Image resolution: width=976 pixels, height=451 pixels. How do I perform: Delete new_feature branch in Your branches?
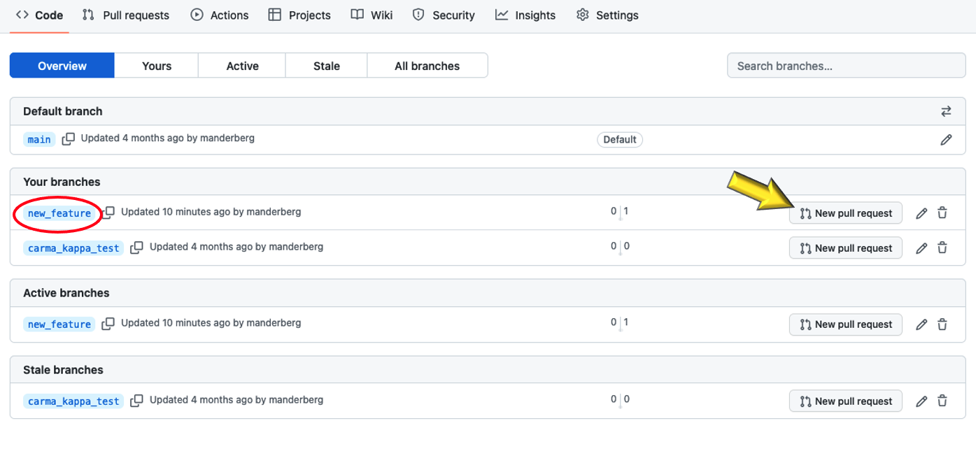942,213
